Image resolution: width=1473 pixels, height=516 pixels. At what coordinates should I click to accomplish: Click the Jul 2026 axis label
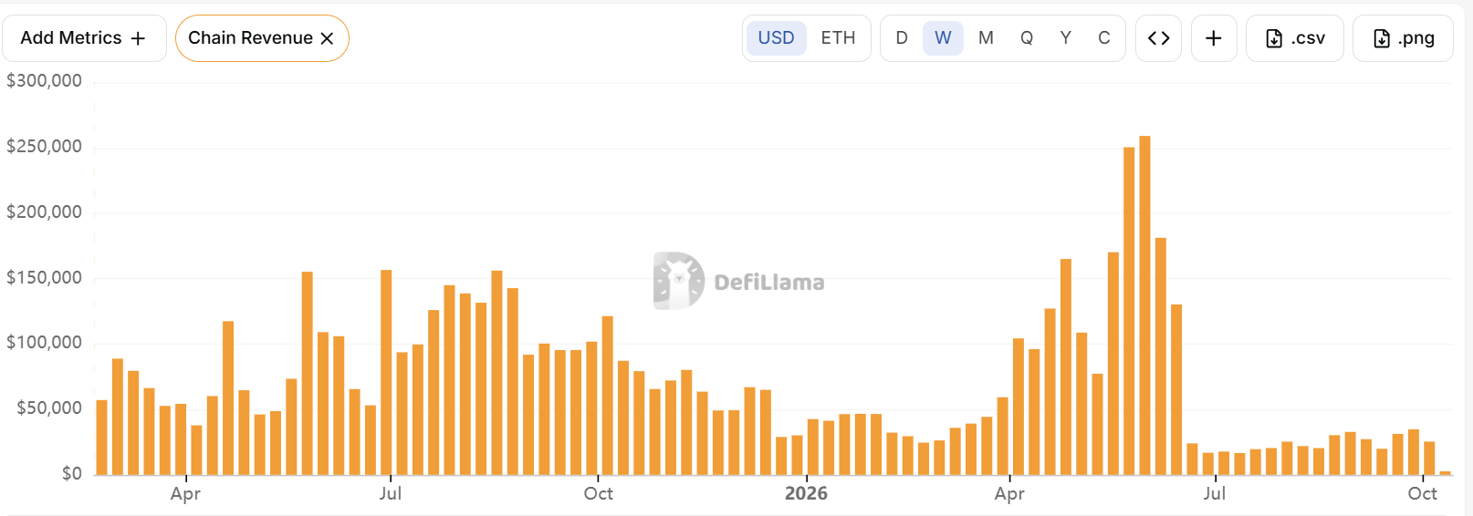pos(1214,493)
